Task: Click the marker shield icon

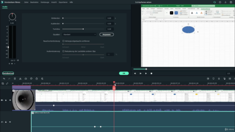Action: [213, 78]
